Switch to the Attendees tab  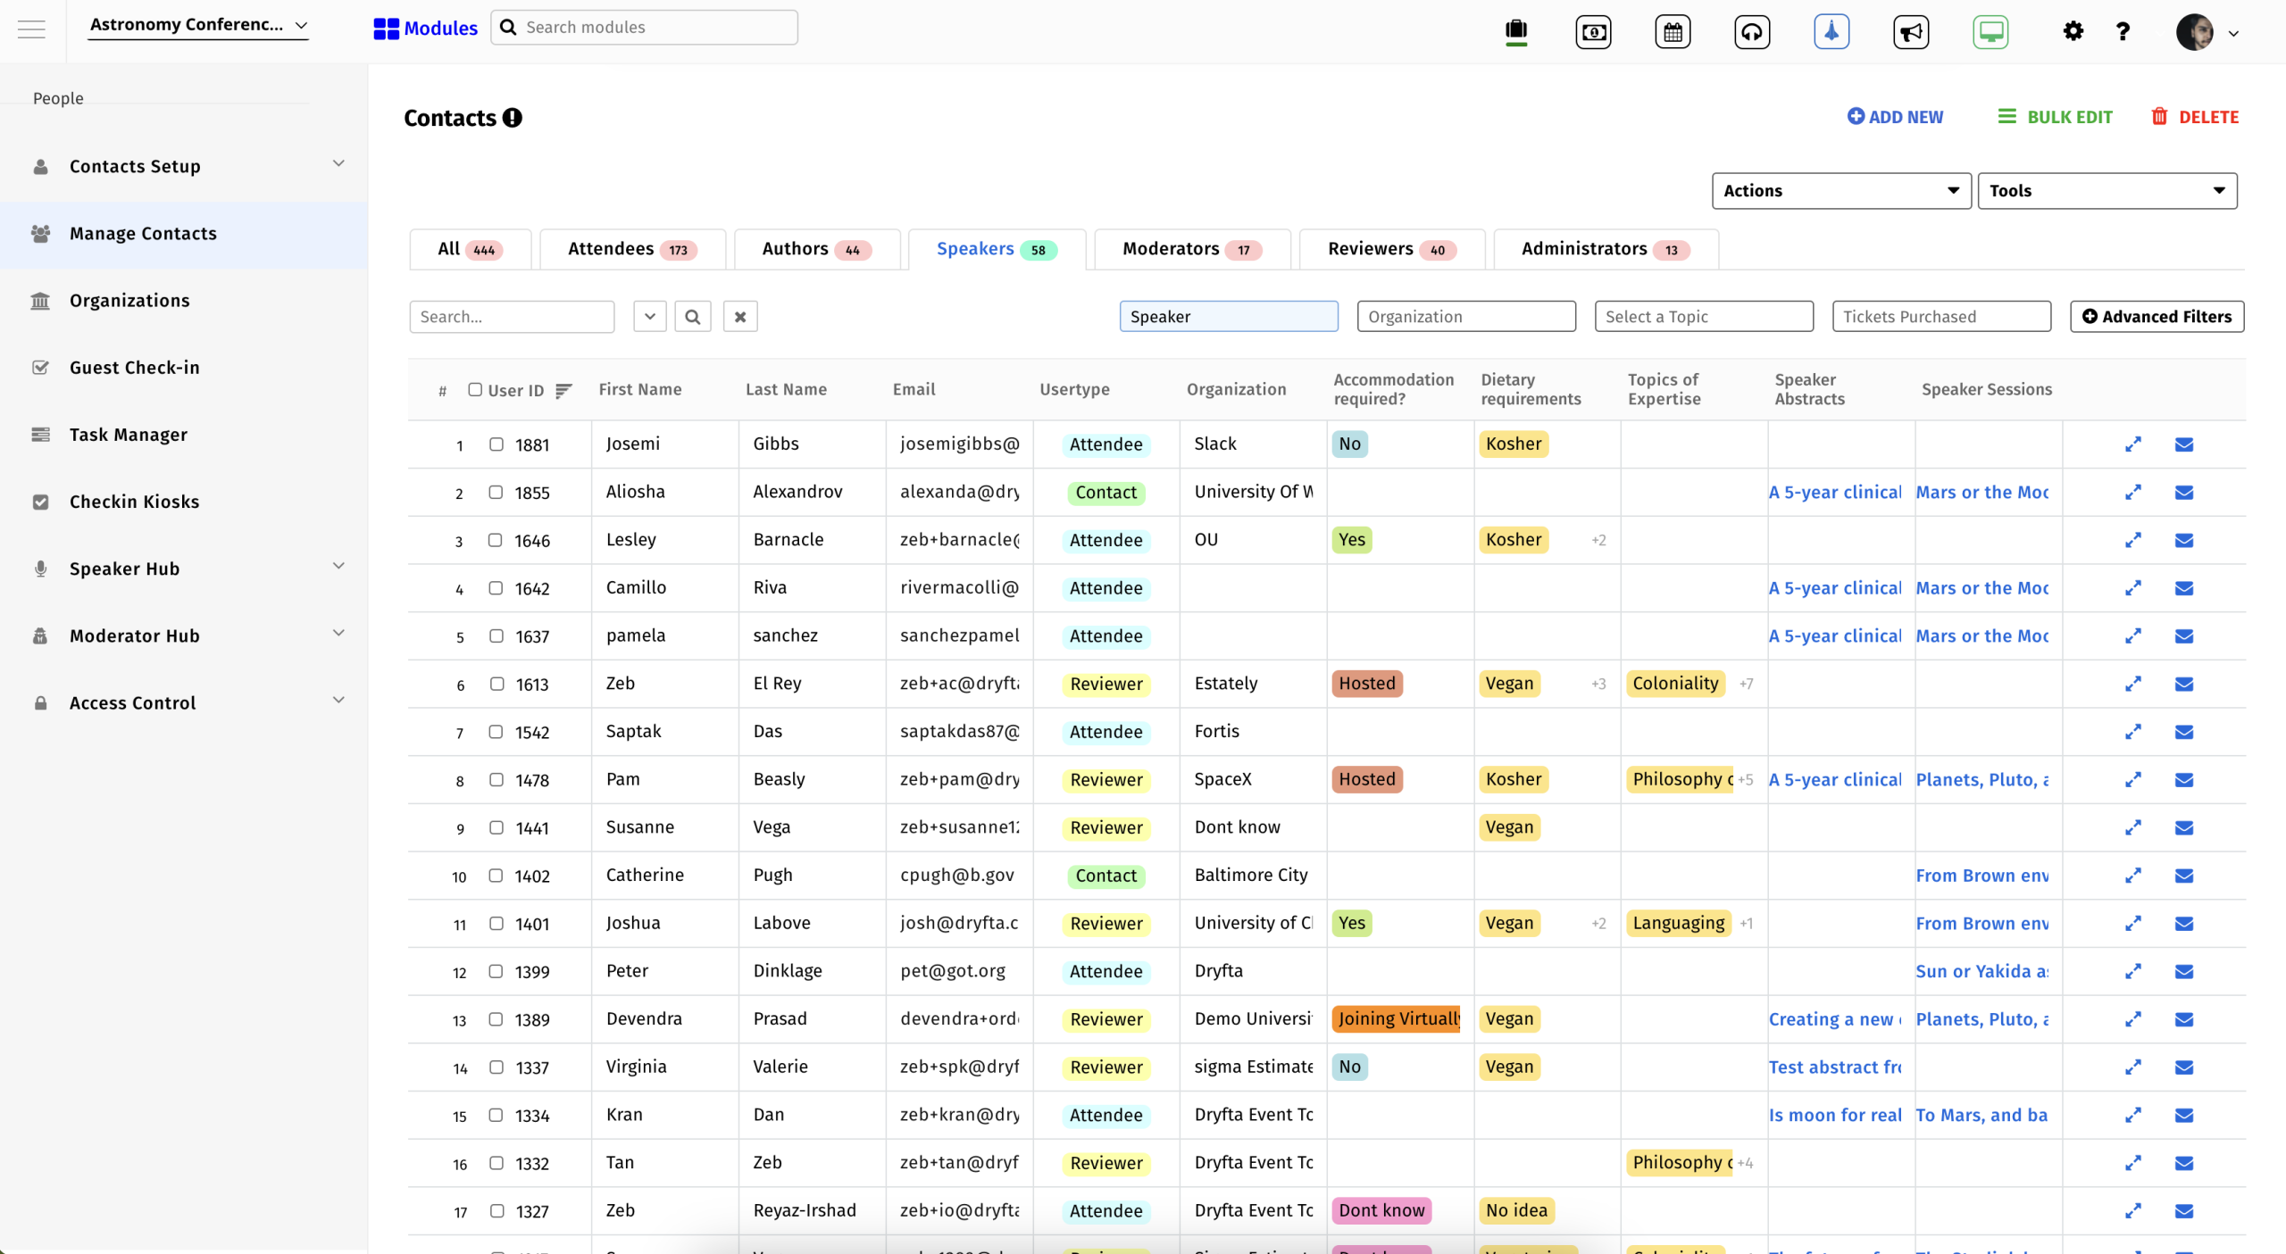[631, 249]
